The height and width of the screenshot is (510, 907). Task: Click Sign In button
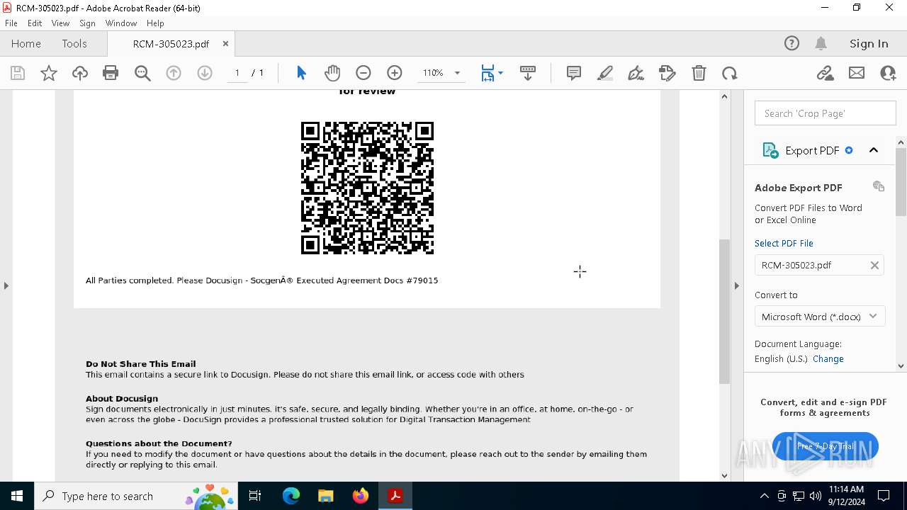pos(869,43)
